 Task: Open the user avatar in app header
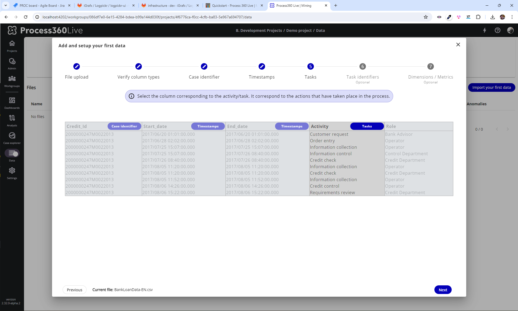(510, 30)
